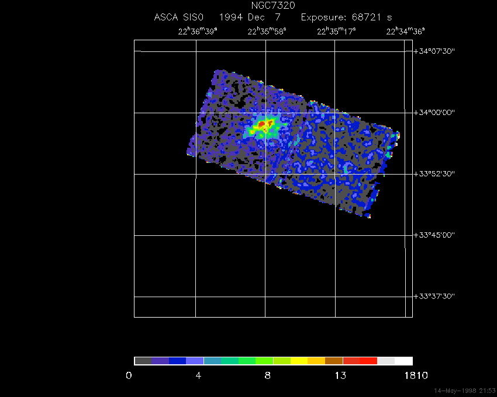Click the declination label +34°07'30"

[x=434, y=51]
